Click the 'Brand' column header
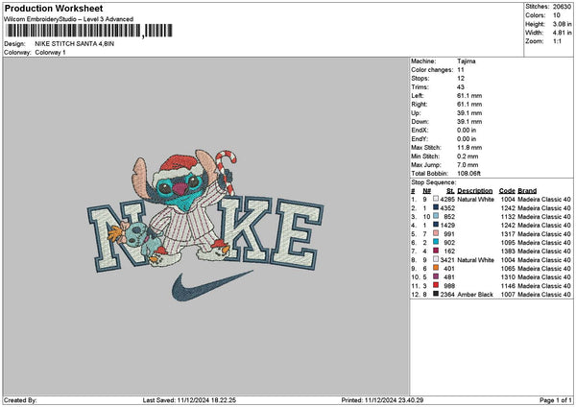Viewport: 576px width, 407px height. (527, 191)
